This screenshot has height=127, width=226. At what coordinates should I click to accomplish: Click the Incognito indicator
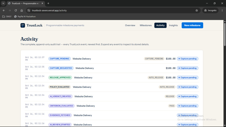tap(210, 10)
